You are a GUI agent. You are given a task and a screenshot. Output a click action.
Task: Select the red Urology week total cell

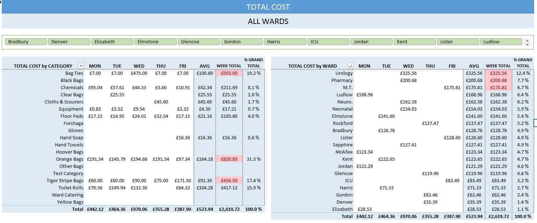point(498,73)
